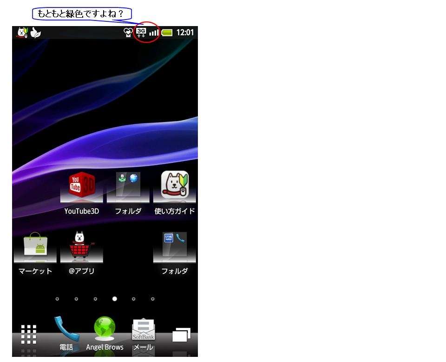
Task: Switch to the first home page dot
Action: pos(57,299)
